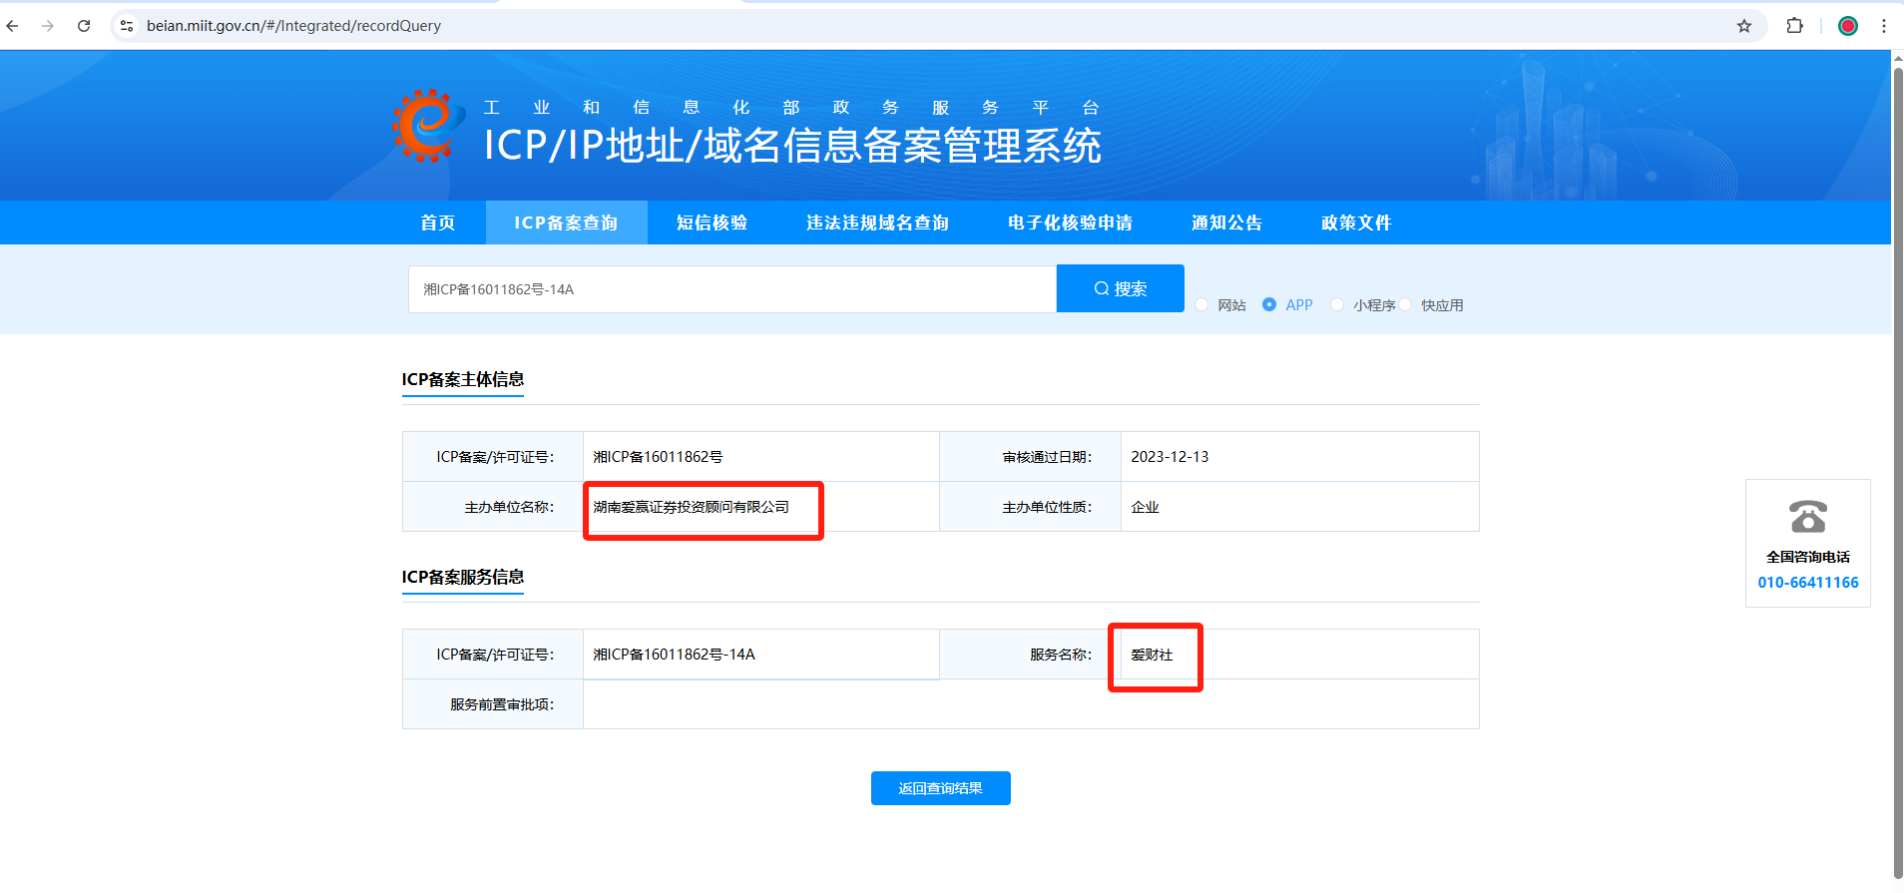
Task: Click the 返回查询结果 button
Action: [x=941, y=788]
